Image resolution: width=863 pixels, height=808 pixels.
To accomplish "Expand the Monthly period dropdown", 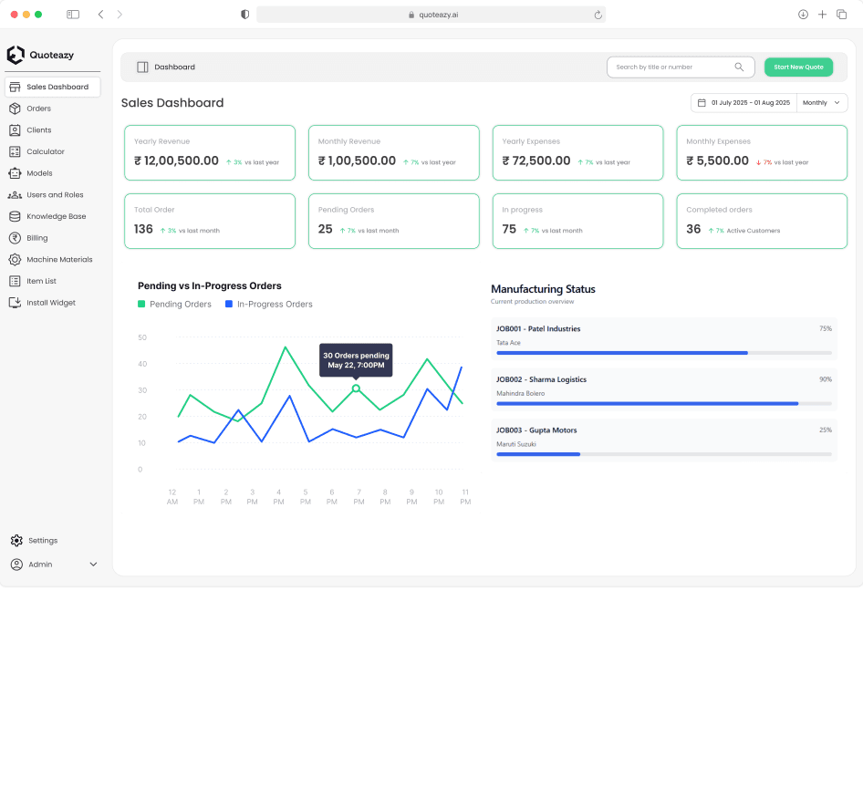I will click(822, 103).
